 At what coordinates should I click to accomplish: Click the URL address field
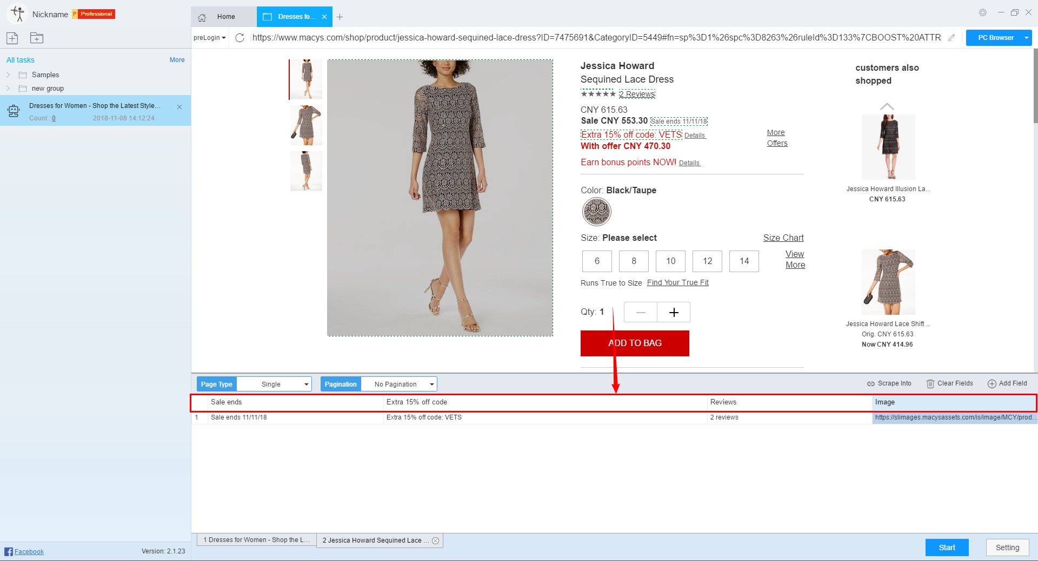tap(596, 38)
